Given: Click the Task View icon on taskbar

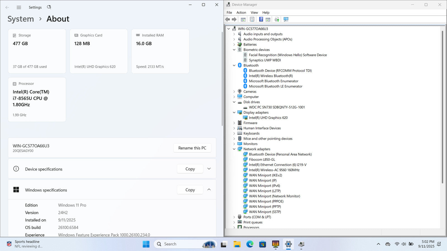Looking at the screenshot, I should point(224,244).
